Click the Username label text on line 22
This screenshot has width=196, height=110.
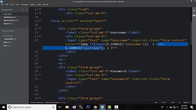click(x=118, y=32)
